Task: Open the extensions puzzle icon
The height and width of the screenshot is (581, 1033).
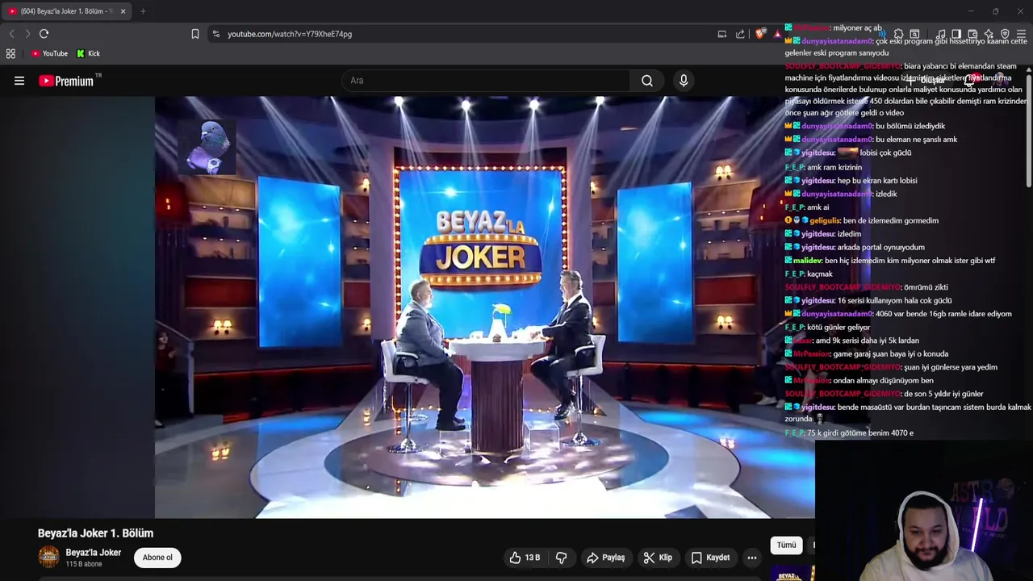Action: click(x=898, y=34)
